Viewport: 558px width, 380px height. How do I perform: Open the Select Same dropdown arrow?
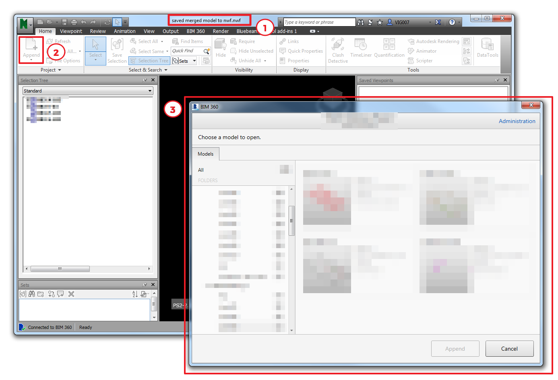click(167, 51)
